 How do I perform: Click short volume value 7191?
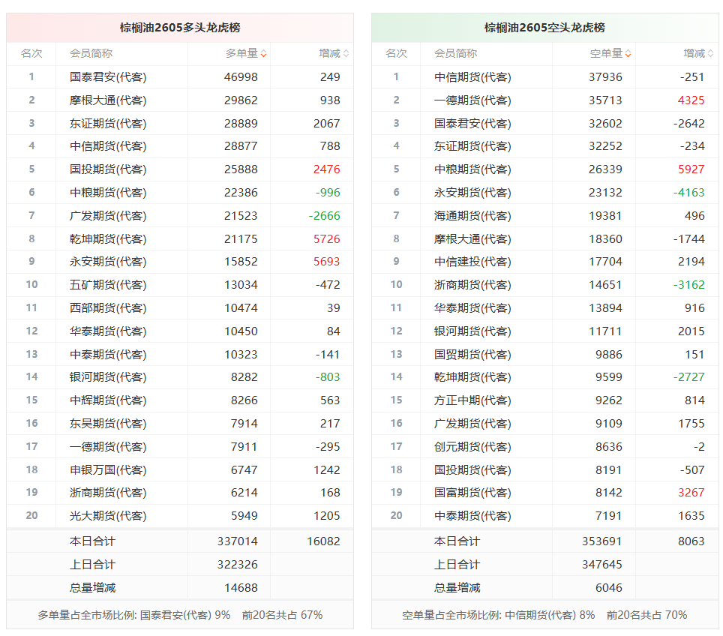click(609, 516)
